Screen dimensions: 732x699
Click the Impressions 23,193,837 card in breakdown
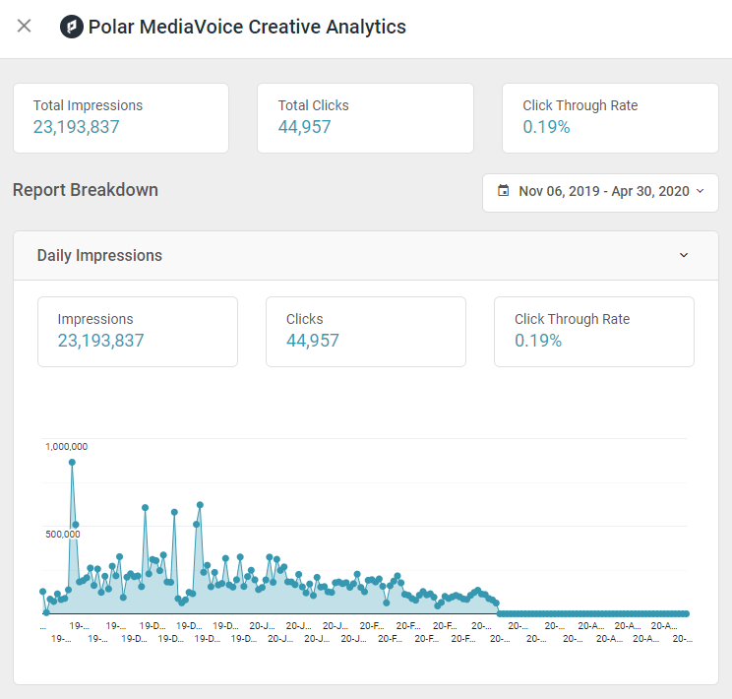click(x=138, y=332)
